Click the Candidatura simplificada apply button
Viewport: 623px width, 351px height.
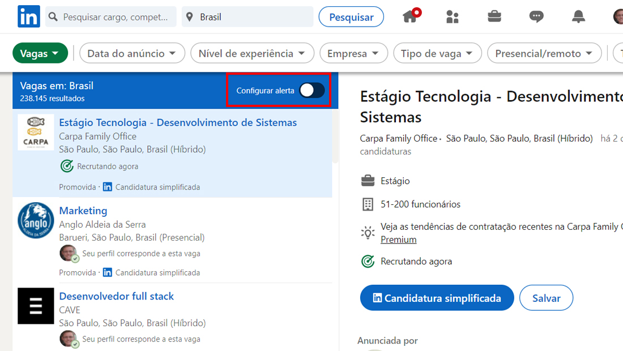click(x=437, y=298)
